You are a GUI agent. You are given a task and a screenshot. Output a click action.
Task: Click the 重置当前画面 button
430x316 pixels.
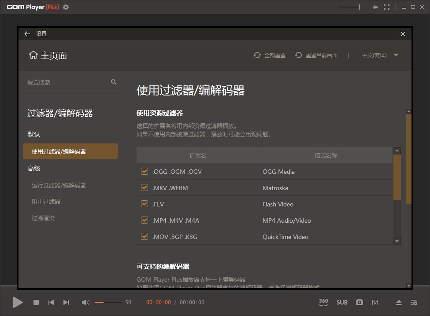316,55
